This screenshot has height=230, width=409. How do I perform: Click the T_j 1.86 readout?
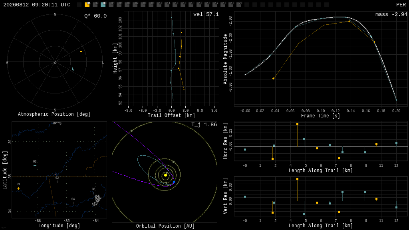tap(204, 125)
